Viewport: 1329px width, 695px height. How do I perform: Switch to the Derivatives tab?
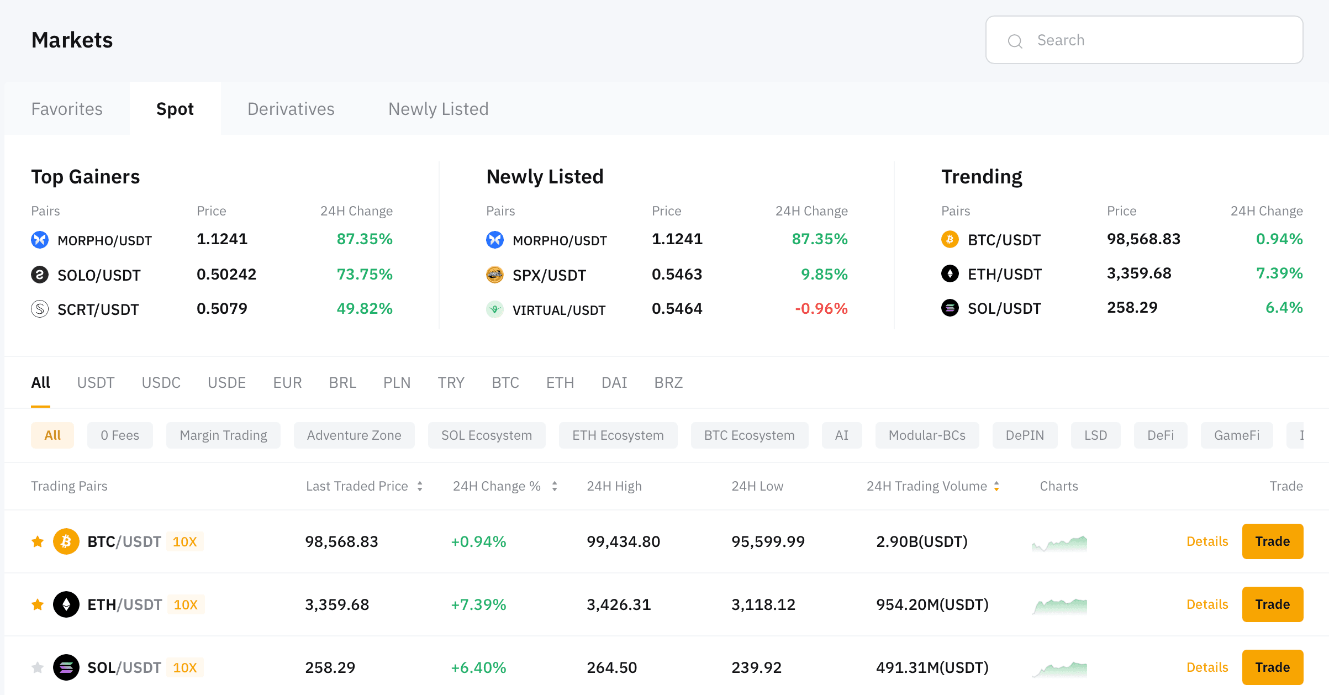(291, 109)
